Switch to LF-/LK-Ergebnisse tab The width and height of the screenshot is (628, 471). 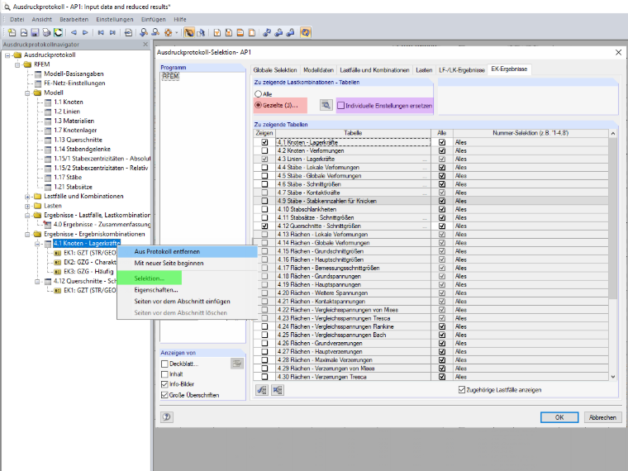[x=461, y=70]
